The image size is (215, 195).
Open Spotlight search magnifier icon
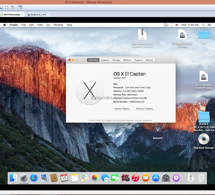point(203,25)
